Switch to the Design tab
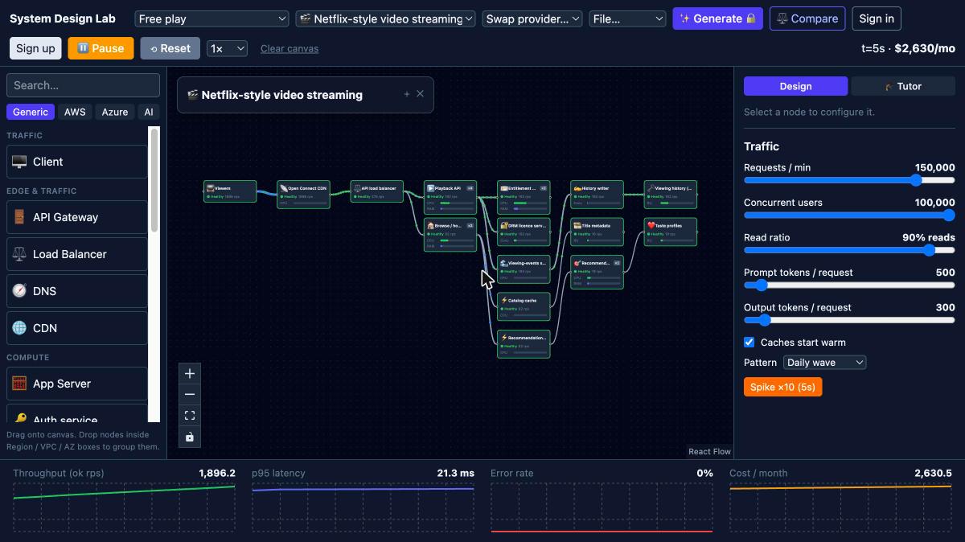 795,86
